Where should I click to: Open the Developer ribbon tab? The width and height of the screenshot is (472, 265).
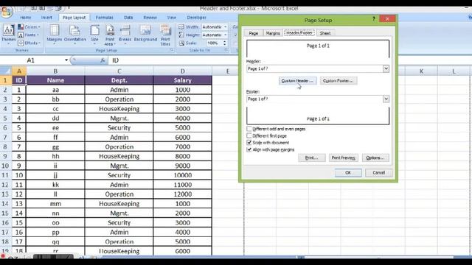tap(197, 18)
